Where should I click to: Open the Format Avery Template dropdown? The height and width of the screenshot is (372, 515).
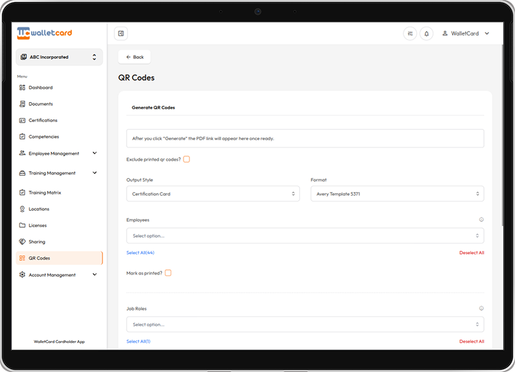397,194
